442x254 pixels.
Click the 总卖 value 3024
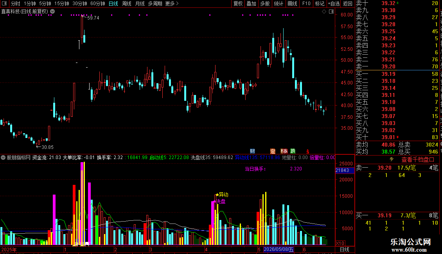[x=432, y=145]
